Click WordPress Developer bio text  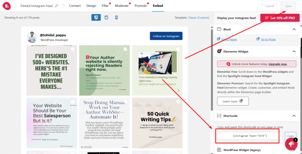click(54, 40)
